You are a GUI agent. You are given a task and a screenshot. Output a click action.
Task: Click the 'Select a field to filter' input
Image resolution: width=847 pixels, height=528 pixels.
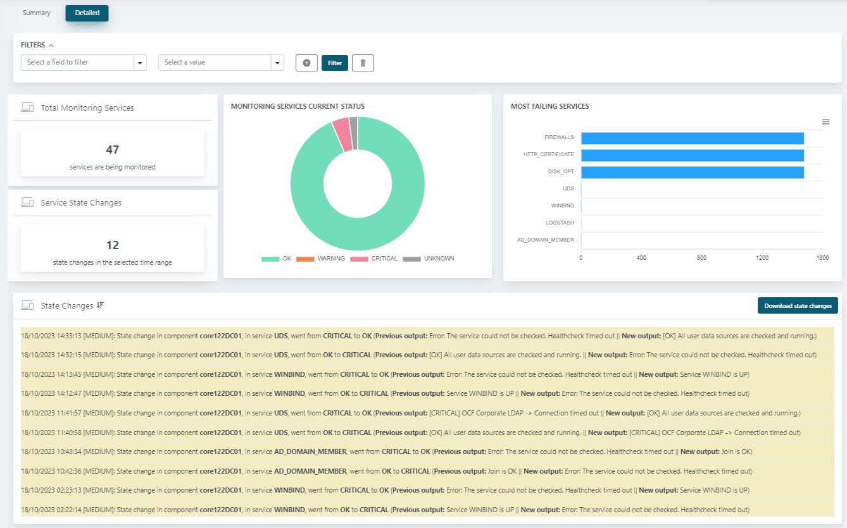click(x=77, y=63)
